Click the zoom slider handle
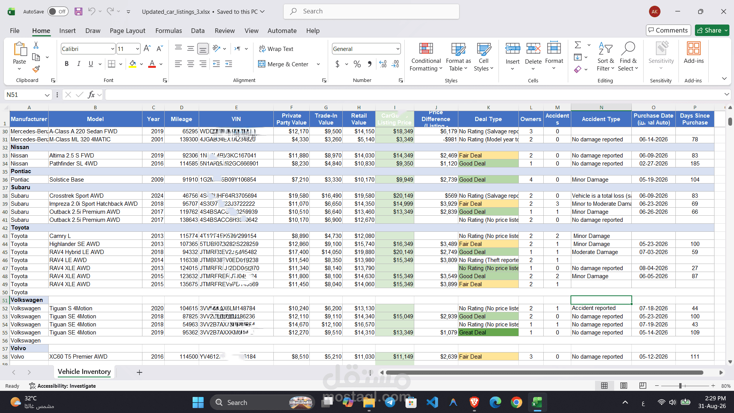The height and width of the screenshot is (413, 734). (x=680, y=386)
